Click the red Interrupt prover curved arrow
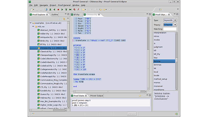 click(74, 10)
